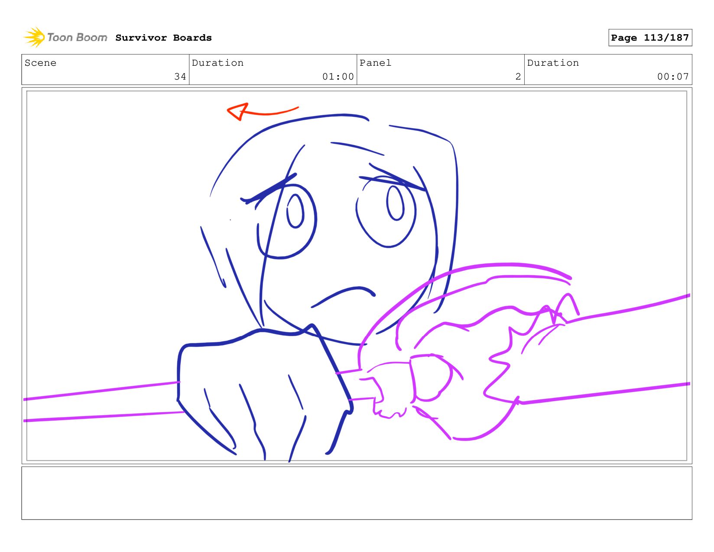Select the panel number '2'
This screenshot has height=552, width=714.
point(518,77)
